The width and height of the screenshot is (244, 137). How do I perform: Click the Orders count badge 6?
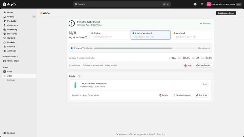pyautogui.click(x=34, y=17)
